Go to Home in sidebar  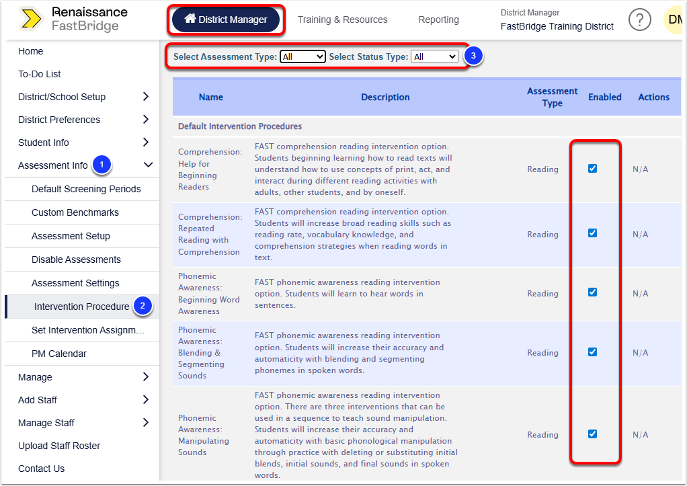(x=31, y=51)
